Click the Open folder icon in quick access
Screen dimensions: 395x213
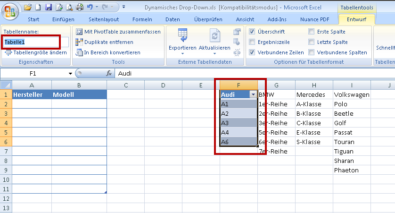[x=28, y=7]
